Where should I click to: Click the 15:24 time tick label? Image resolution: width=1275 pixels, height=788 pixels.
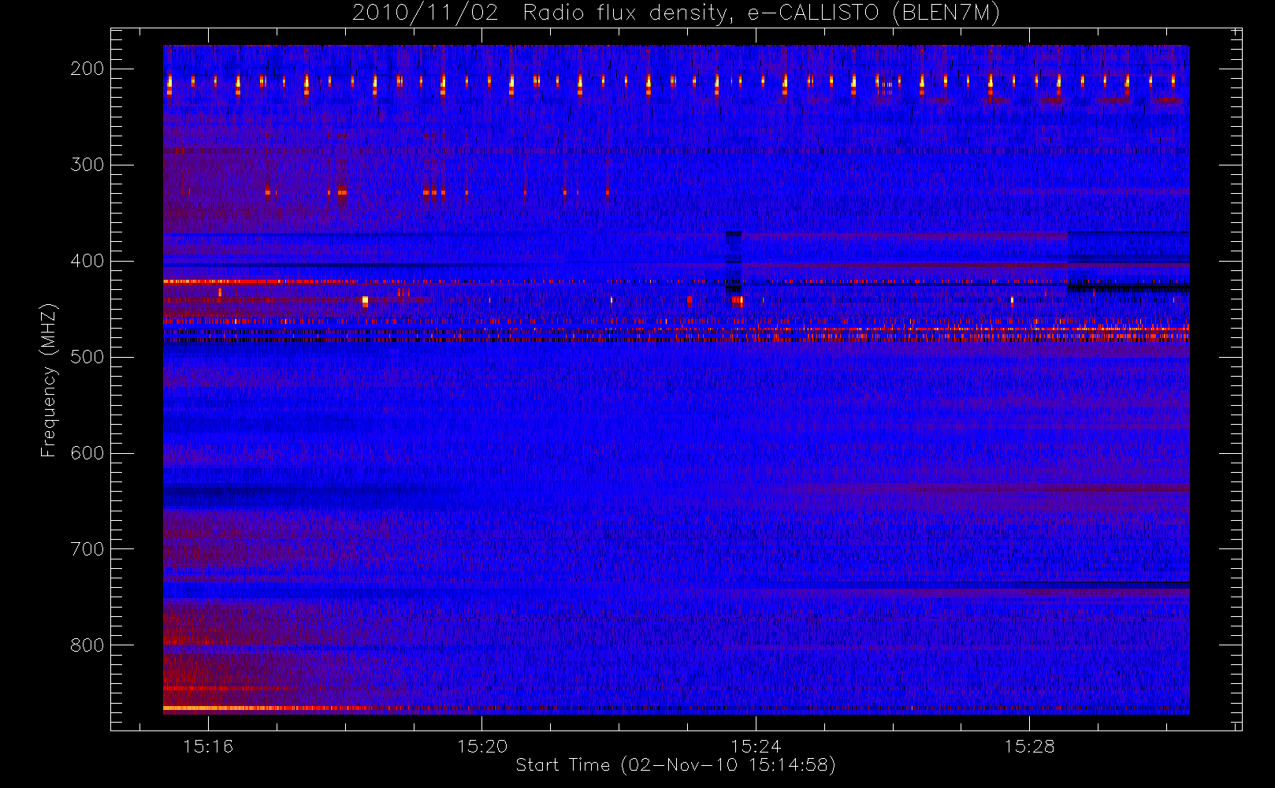coord(756,746)
